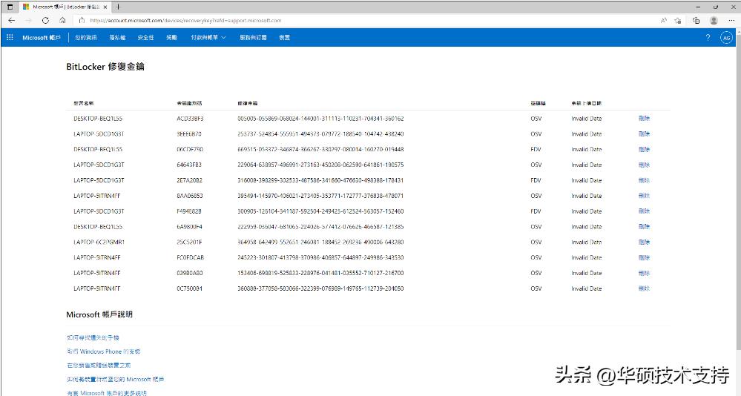Delete the key with ID ACD338F3
The image size is (741, 396).
(x=644, y=119)
